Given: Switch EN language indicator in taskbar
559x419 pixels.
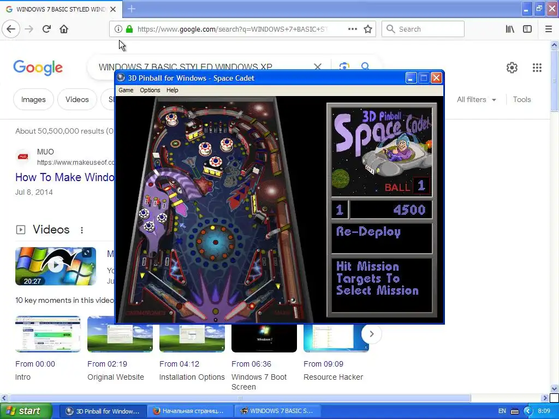Looking at the screenshot, I should point(502,411).
